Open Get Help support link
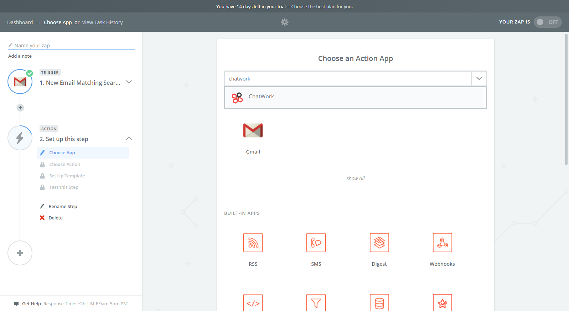The height and width of the screenshot is (311, 569). click(31, 304)
